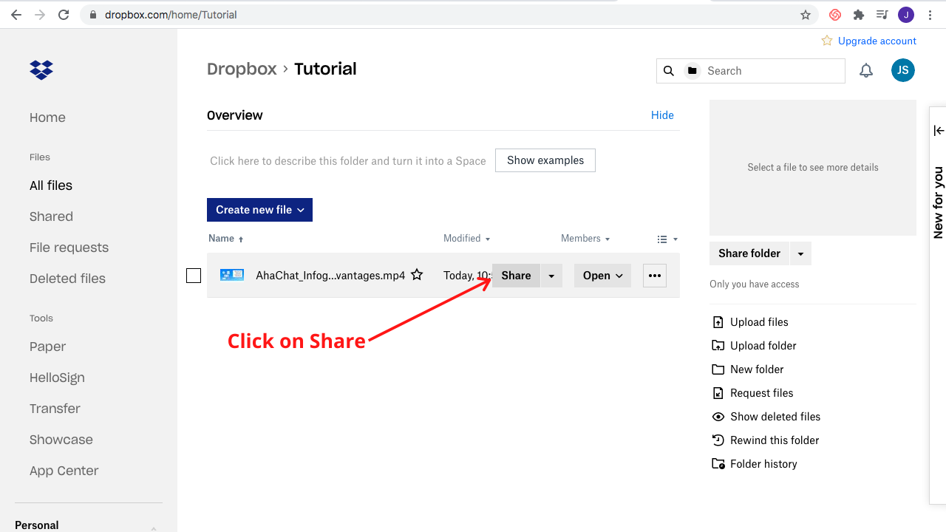Open the three-dot more actions button
Screen dimensions: 946x532
coord(655,276)
